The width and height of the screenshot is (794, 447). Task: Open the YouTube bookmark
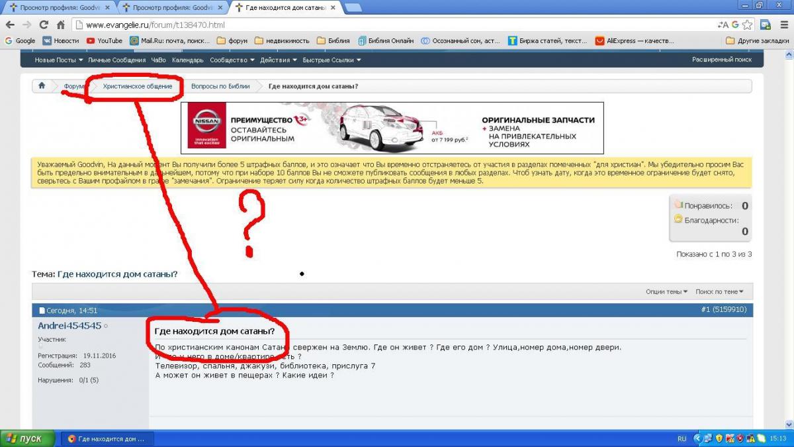pos(105,40)
